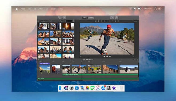Open the Stabilization camera adjustment
This screenshot has width=176, height=101.
pyautogui.click(x=104, y=21)
